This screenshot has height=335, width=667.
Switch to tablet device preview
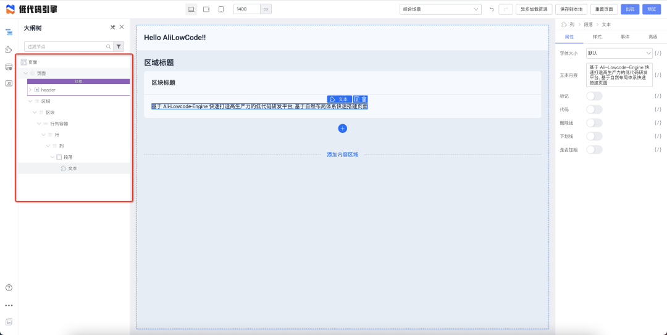coord(206,9)
